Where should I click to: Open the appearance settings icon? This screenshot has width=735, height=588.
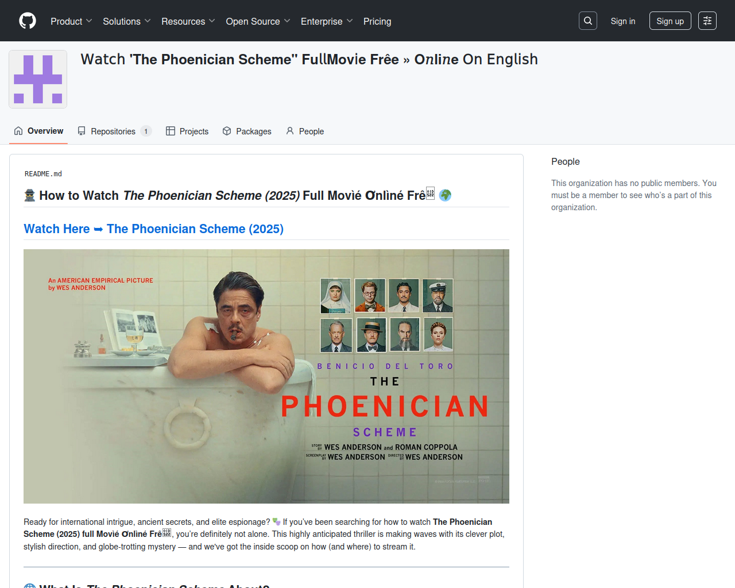coord(707,21)
